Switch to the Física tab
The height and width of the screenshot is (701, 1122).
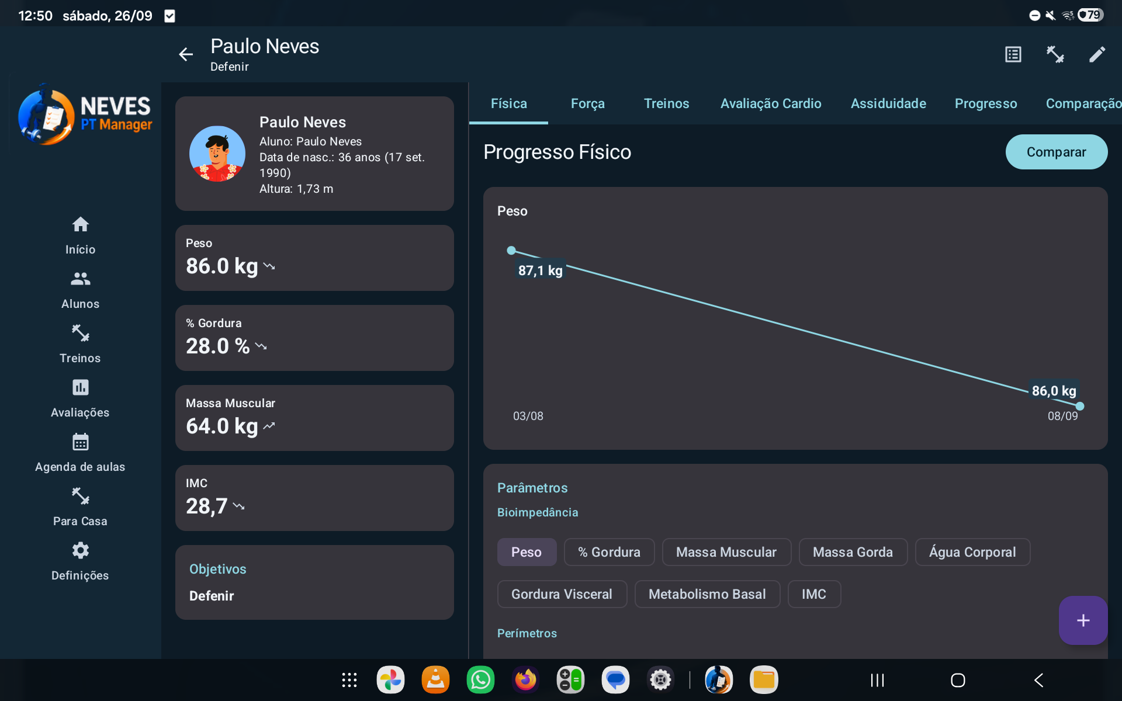(x=508, y=103)
